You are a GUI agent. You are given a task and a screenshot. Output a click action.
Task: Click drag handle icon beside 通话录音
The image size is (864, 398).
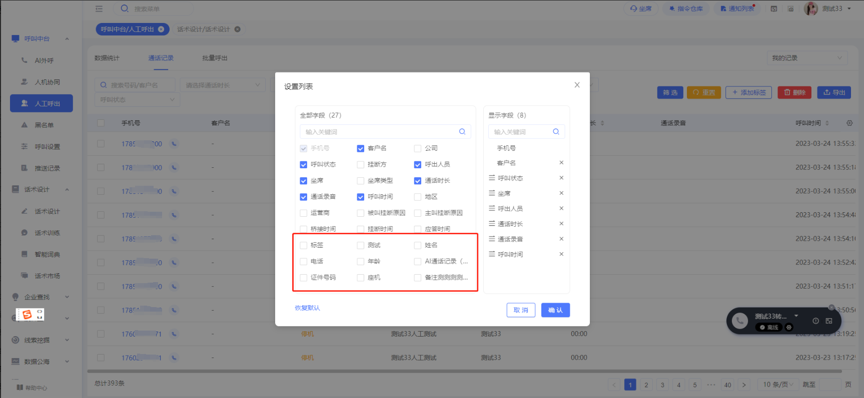(492, 239)
